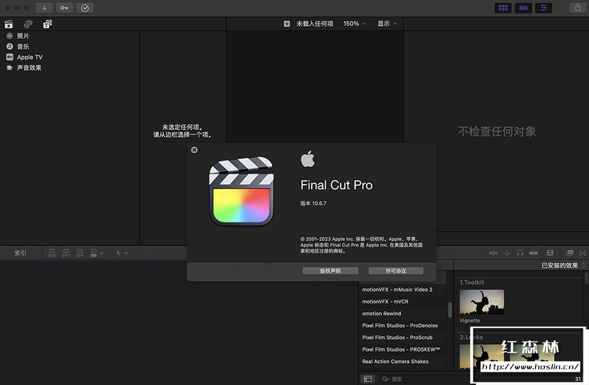
Task: Toggle solo headphones icon
Action: pyautogui.click(x=520, y=253)
